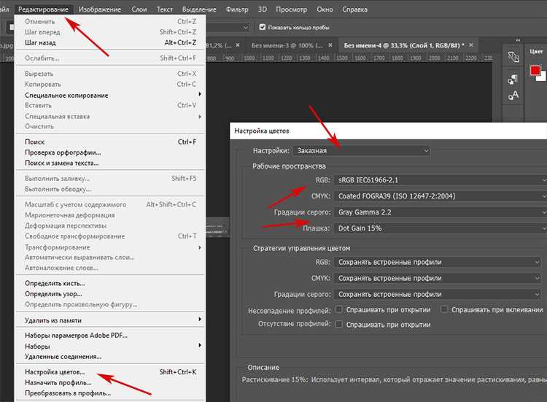Open the Настройки Заказная dropdown
Screen dimensions: 547x402
pyautogui.click(x=362, y=151)
